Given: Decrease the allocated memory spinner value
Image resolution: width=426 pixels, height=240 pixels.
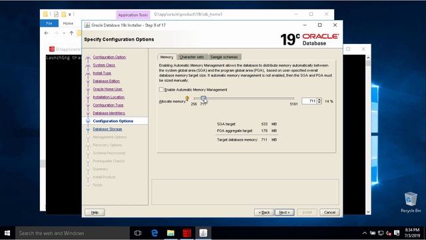Looking at the screenshot, I should (x=319, y=103).
